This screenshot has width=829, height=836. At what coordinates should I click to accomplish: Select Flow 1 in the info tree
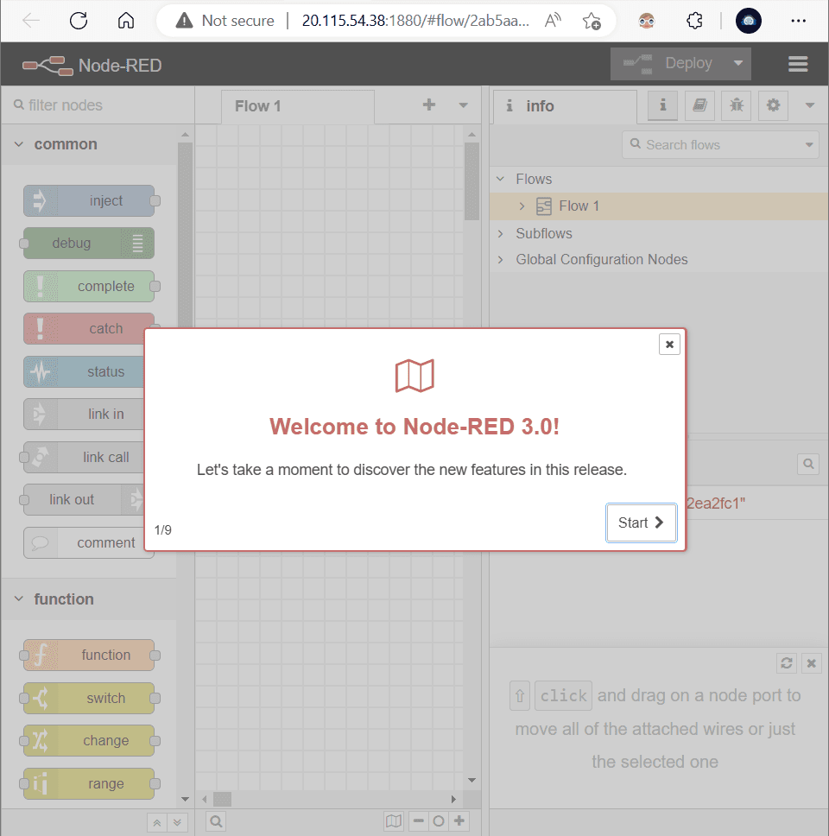point(658,206)
